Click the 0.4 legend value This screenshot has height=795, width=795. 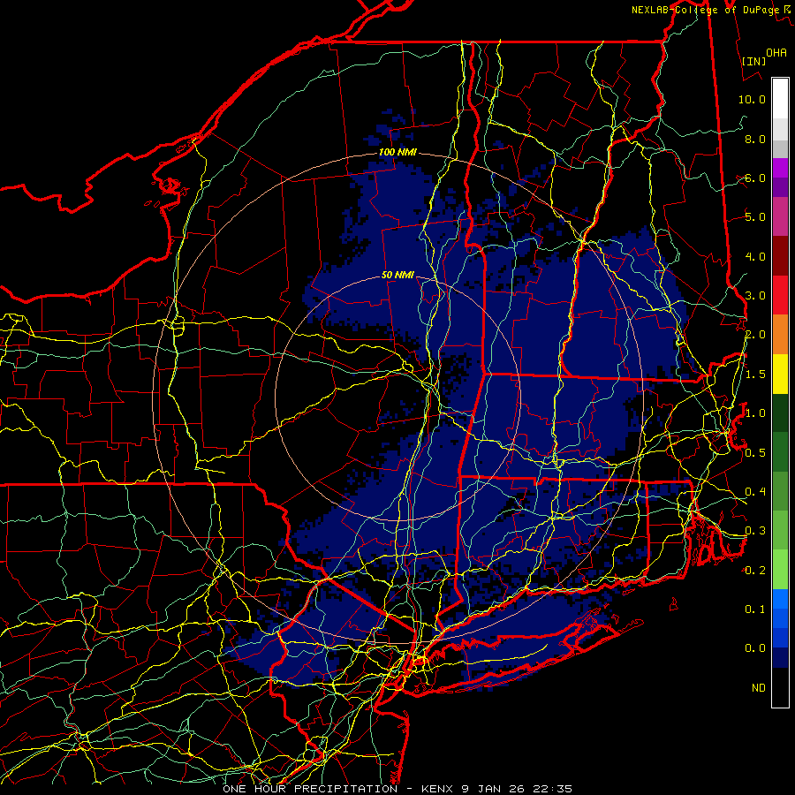tap(755, 492)
